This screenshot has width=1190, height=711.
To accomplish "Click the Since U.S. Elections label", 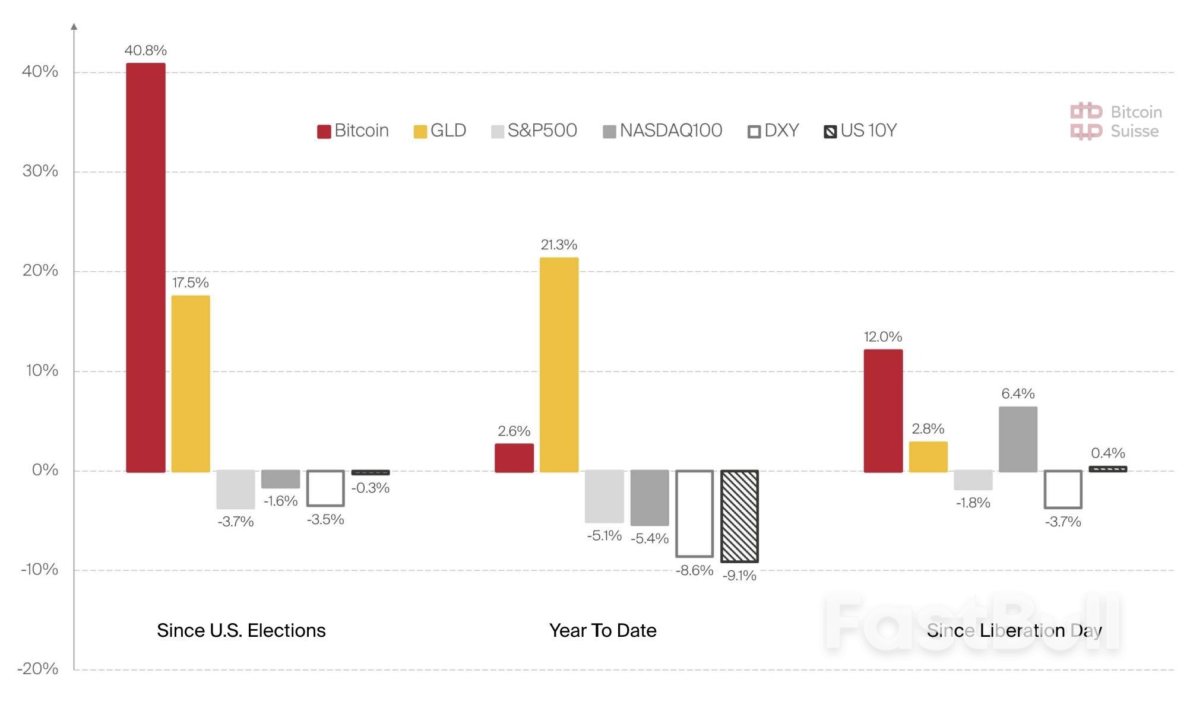I will point(241,630).
